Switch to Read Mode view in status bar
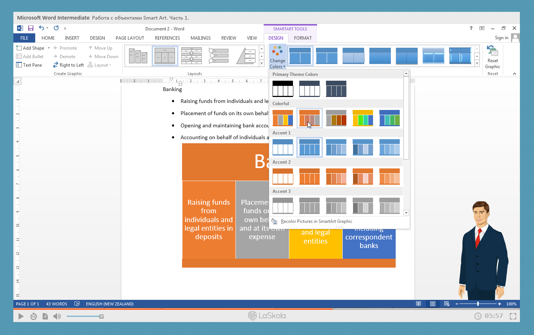Image resolution: width=534 pixels, height=335 pixels. pos(418,304)
